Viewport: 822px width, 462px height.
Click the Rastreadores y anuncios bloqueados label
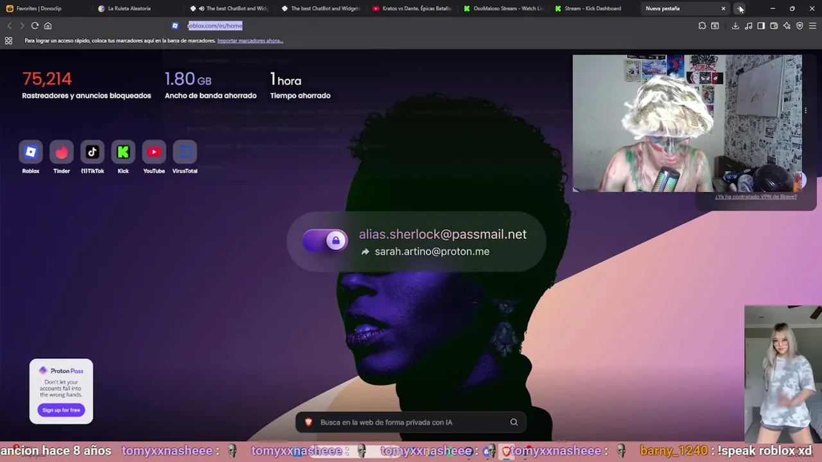tap(87, 96)
